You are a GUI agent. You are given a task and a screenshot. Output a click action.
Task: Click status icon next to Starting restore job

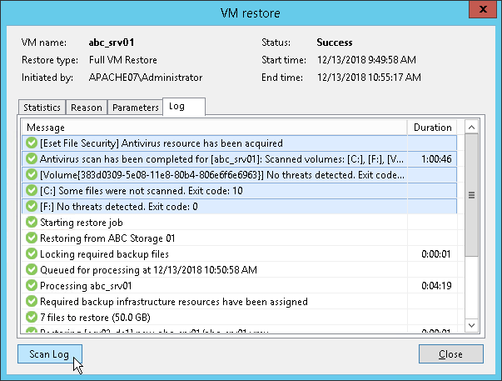(x=32, y=223)
